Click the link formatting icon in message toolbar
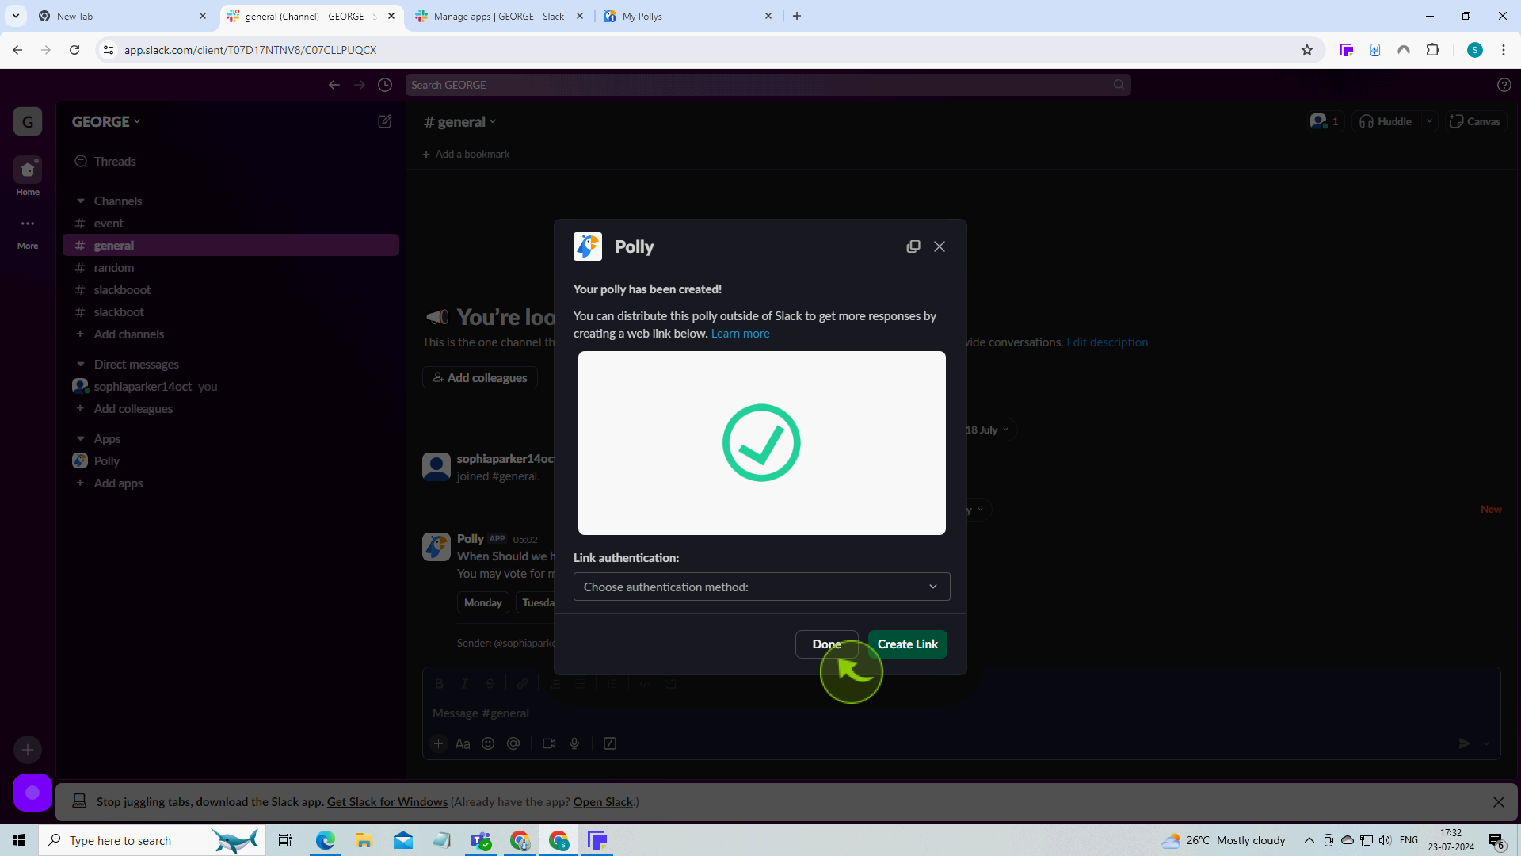Image resolution: width=1521 pixels, height=856 pixels. [x=522, y=682]
